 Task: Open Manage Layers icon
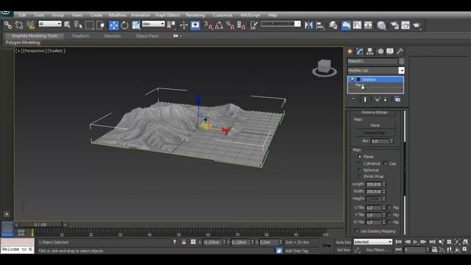[333, 25]
